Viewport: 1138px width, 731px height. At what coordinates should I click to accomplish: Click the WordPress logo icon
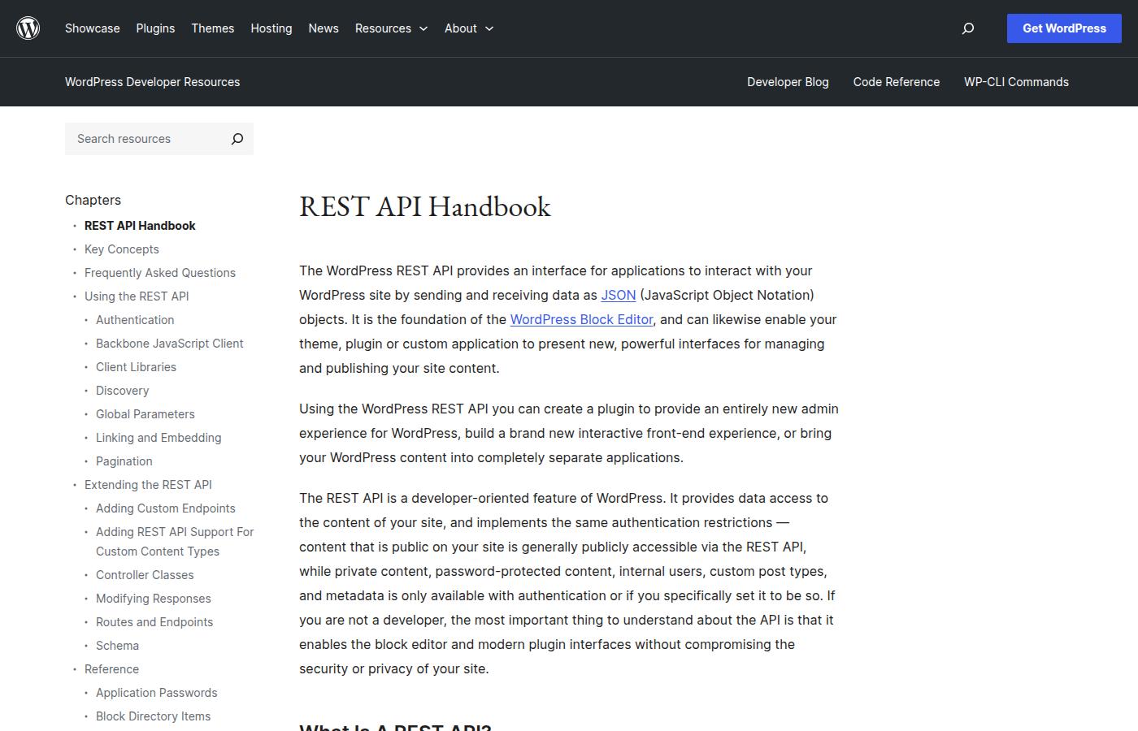tap(28, 28)
